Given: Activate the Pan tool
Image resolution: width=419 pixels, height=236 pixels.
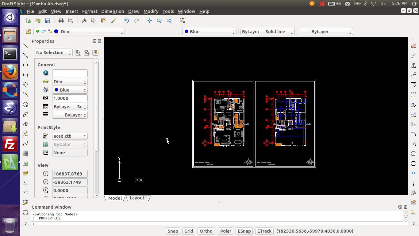Looking at the screenshot, I should coord(150,21).
